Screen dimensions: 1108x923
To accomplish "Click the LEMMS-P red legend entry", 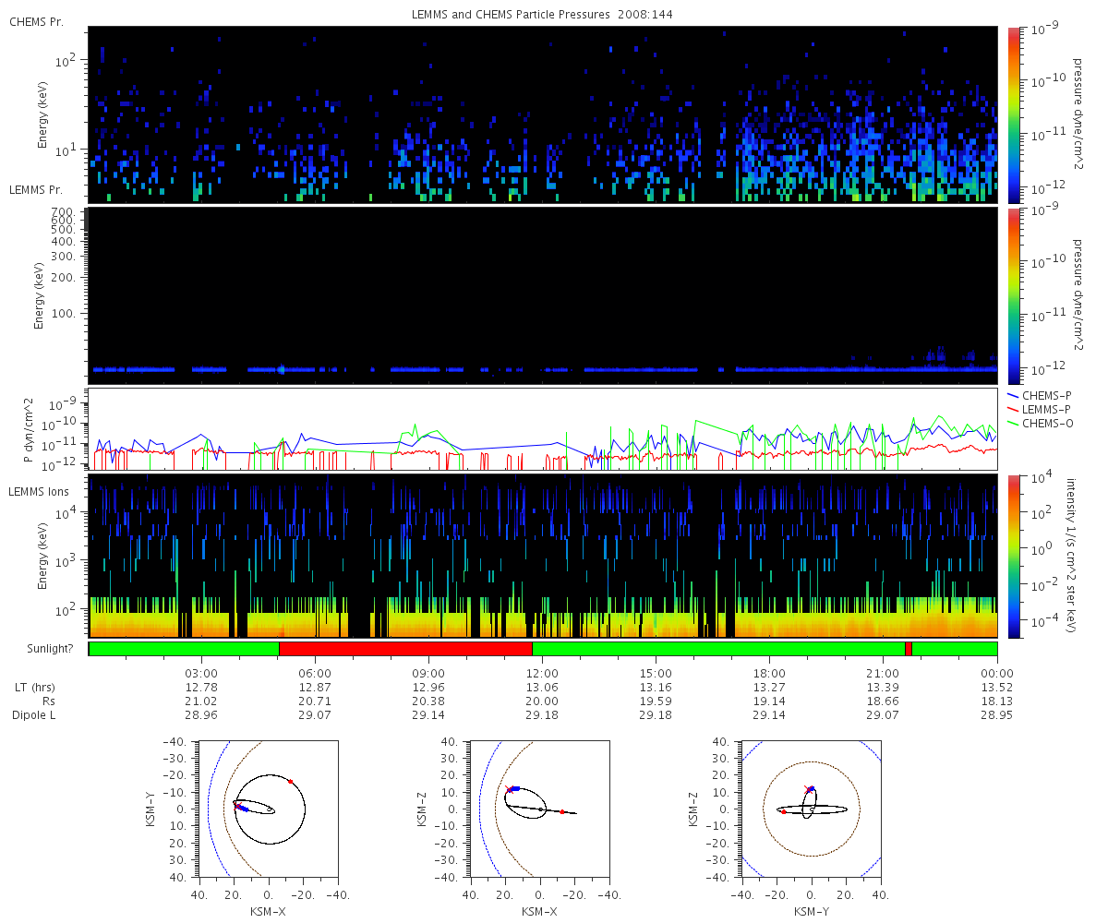I will (1041, 409).
